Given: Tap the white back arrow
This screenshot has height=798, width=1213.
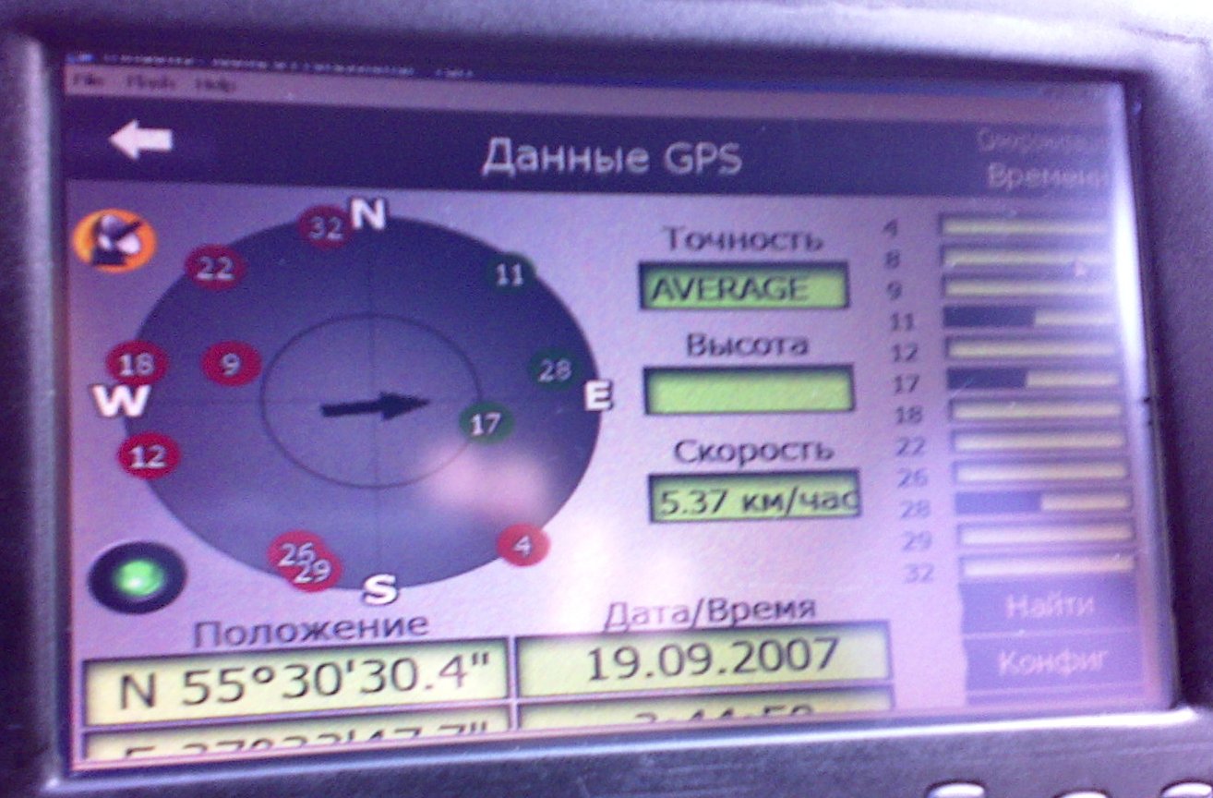Looking at the screenshot, I should [140, 140].
